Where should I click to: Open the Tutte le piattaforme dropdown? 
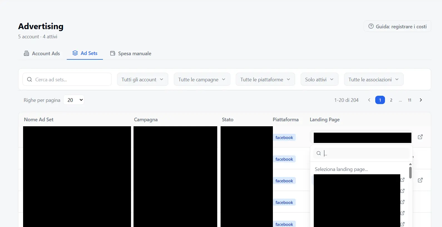point(265,79)
